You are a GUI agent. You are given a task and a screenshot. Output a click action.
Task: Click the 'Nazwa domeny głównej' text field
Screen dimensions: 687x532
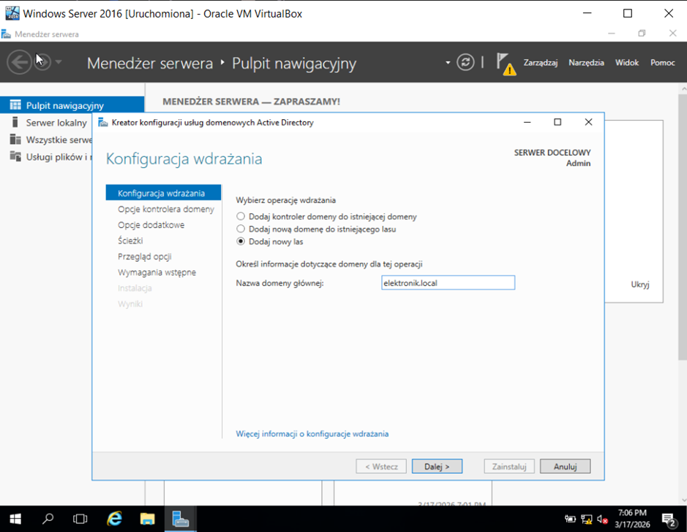(x=448, y=283)
